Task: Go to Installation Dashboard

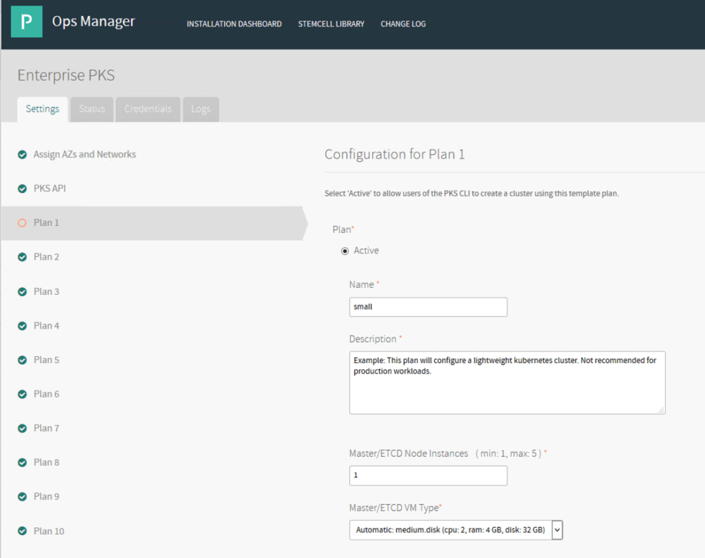Action: pyautogui.click(x=234, y=24)
